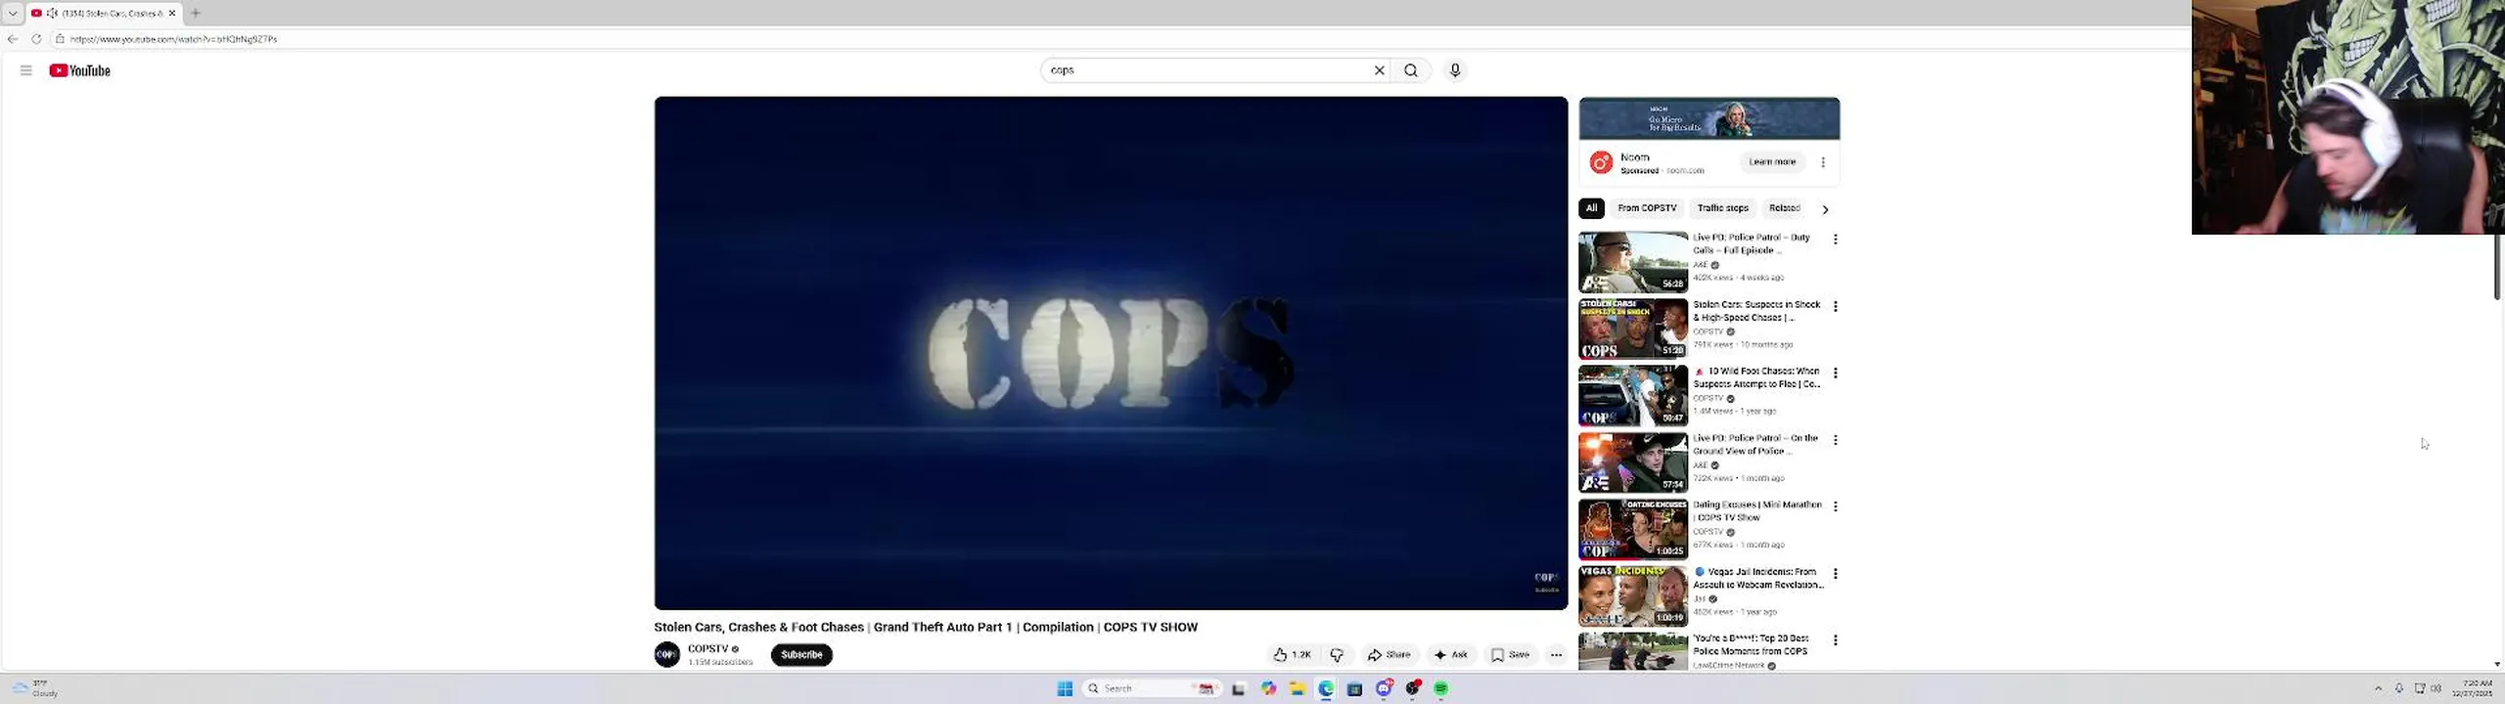Open 10 Wild Foot Chases thumbnail
This screenshot has height=704, width=2505.
[1633, 395]
